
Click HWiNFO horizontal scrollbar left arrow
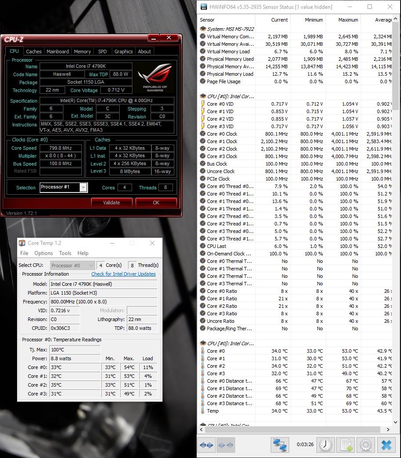[x=201, y=429]
